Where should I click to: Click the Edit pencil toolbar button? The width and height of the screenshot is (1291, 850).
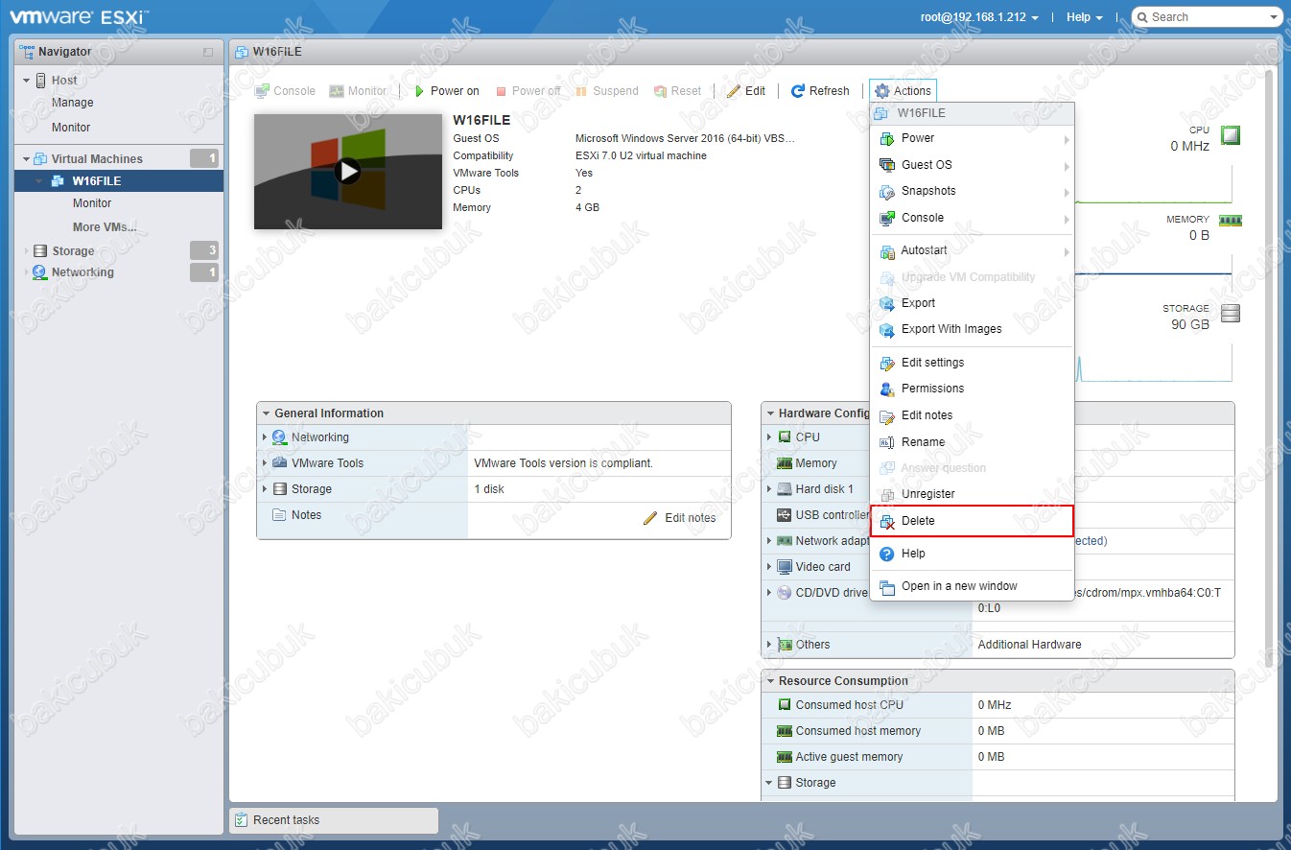(746, 91)
